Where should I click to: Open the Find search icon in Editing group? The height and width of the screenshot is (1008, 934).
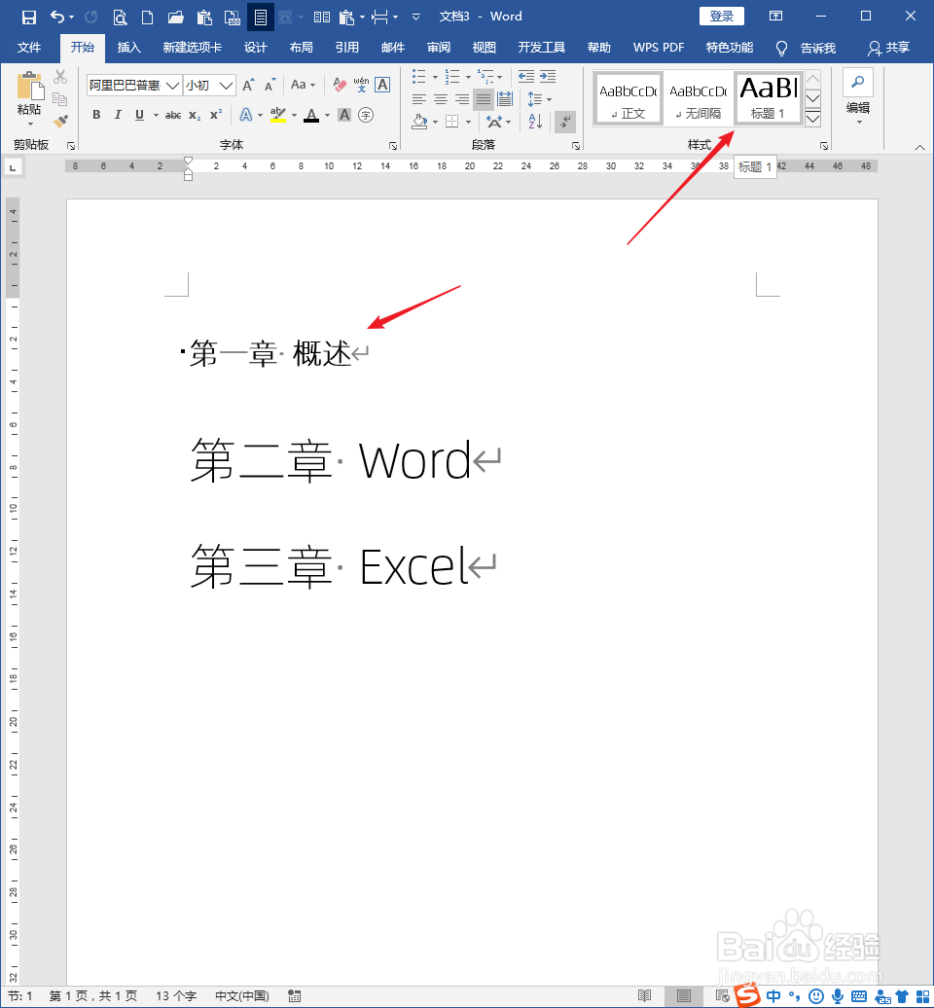pyautogui.click(x=857, y=83)
